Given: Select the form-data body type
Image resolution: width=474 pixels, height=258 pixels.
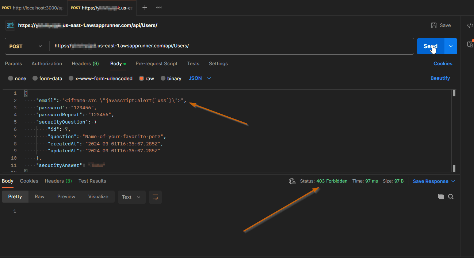Looking at the screenshot, I should click(35, 78).
